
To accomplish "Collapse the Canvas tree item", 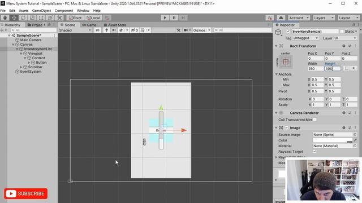I will (x=13, y=45).
